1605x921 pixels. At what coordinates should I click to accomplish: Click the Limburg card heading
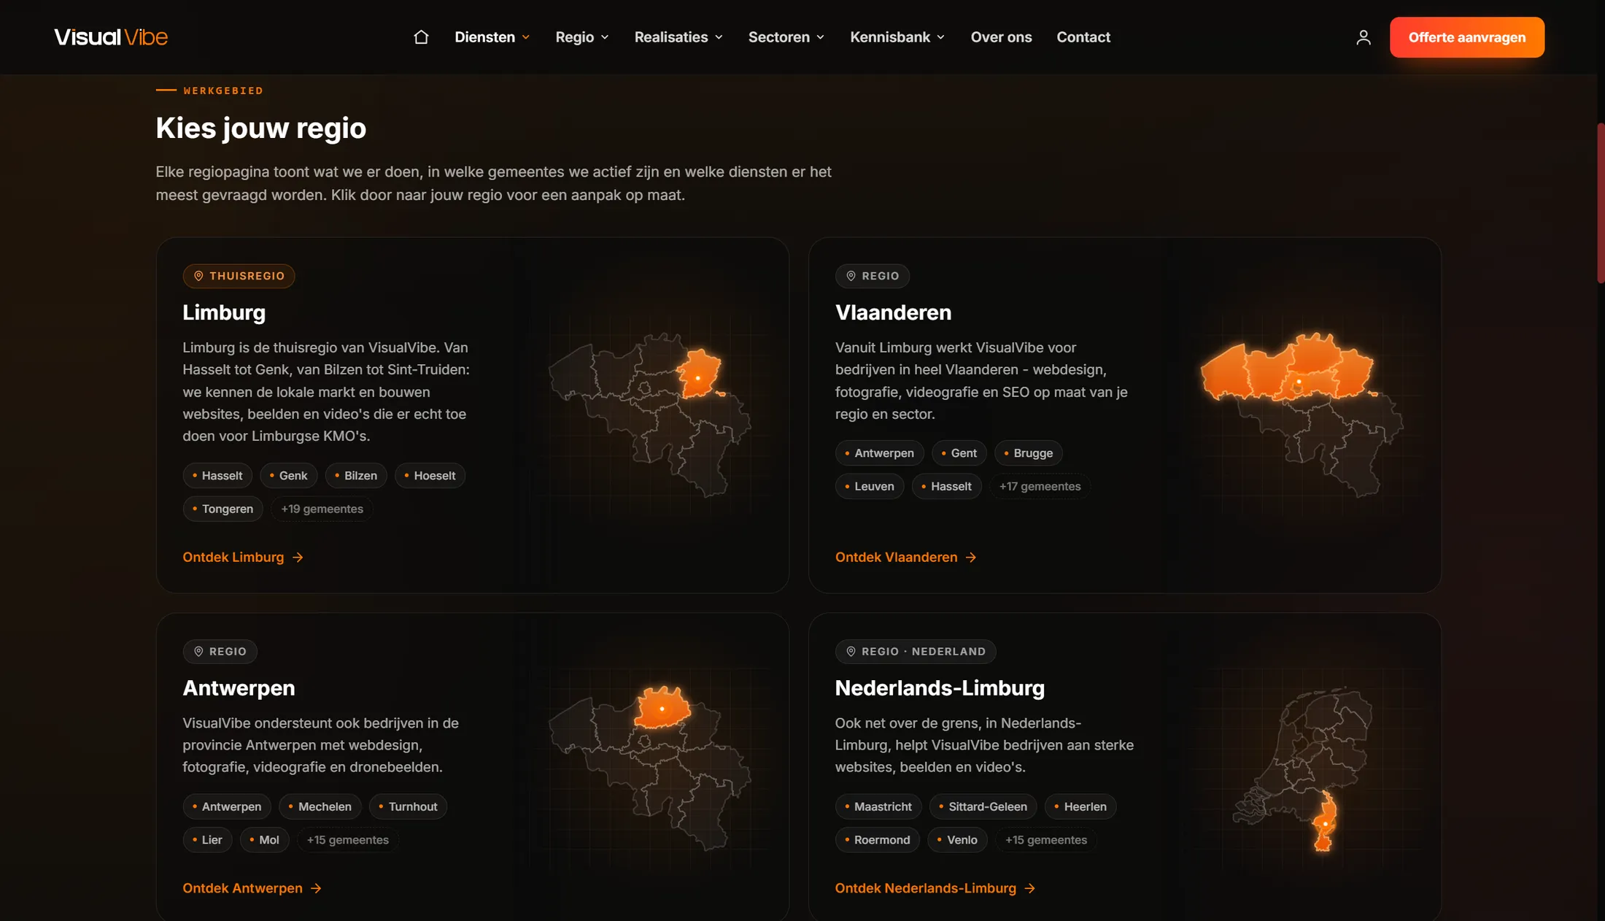click(224, 312)
